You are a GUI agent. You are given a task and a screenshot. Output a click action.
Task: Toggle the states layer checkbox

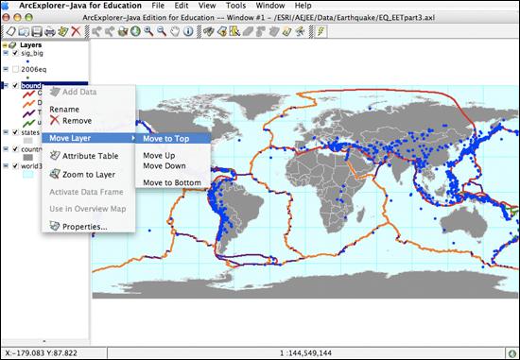(x=15, y=132)
